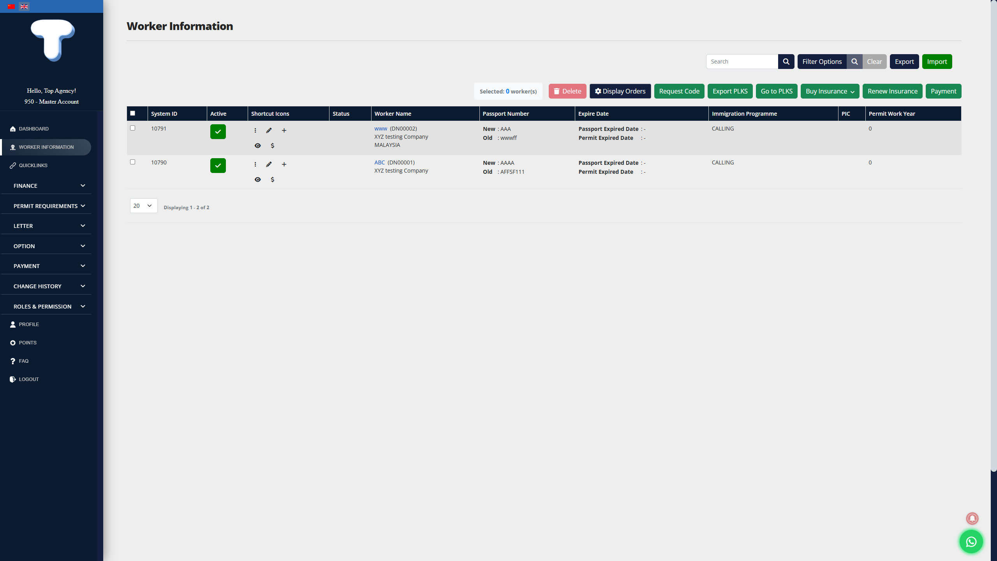Image resolution: width=997 pixels, height=561 pixels.
Task: Toggle the select-all header checkbox
Action: tap(133, 113)
